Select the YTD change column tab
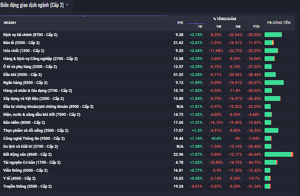The height and width of the screenshot is (196, 300). 256,26
